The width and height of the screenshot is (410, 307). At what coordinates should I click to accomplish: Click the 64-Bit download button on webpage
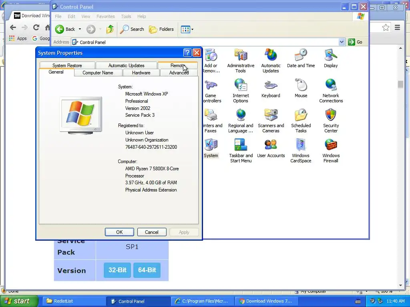[147, 270]
